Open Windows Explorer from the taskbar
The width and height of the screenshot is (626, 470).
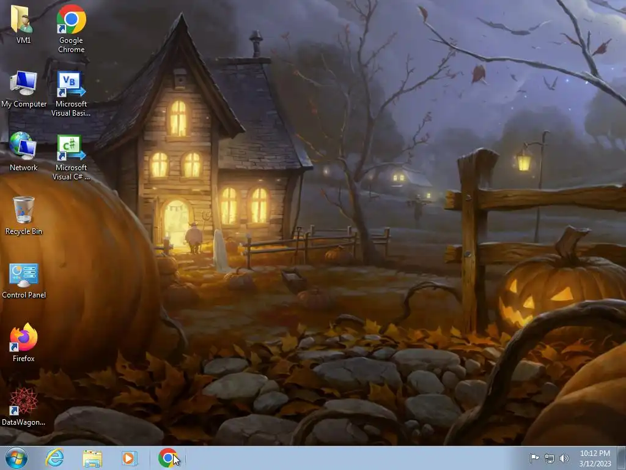tap(92, 458)
